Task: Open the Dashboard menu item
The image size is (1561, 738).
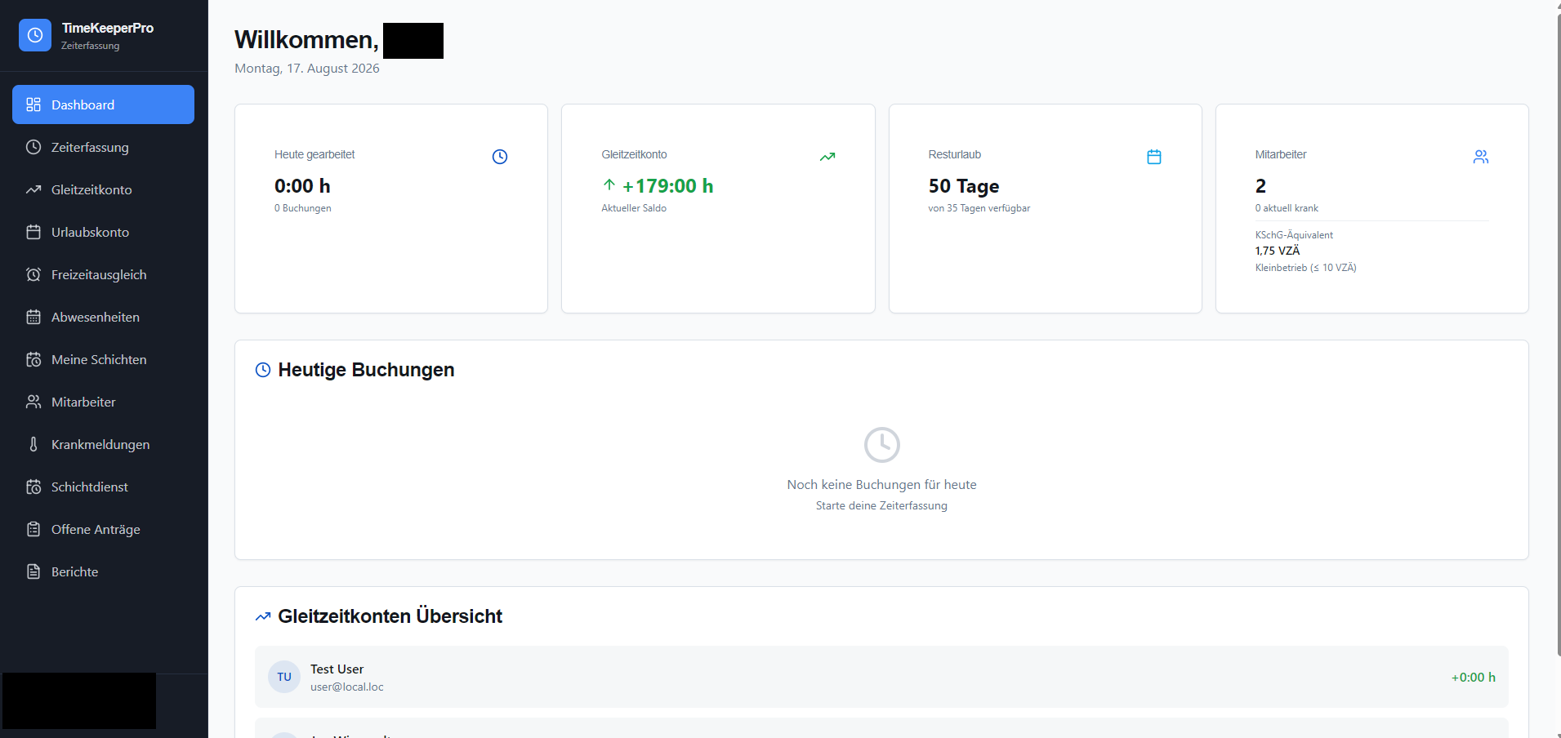Action: tap(103, 104)
